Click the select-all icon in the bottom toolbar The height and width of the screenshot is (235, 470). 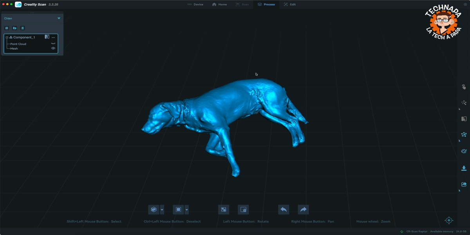pos(224,210)
